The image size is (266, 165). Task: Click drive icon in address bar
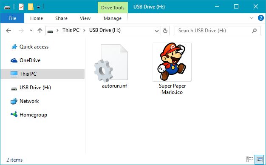[x=50, y=31]
